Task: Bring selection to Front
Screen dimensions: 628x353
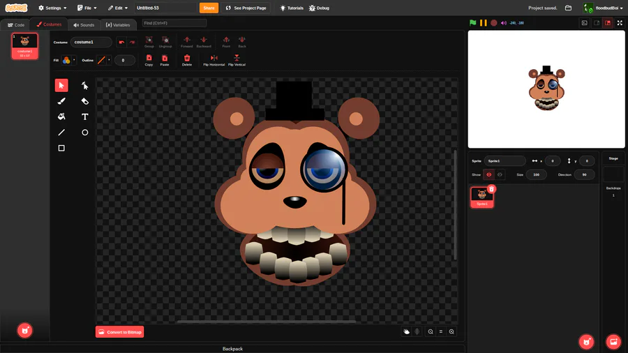Action: click(226, 42)
